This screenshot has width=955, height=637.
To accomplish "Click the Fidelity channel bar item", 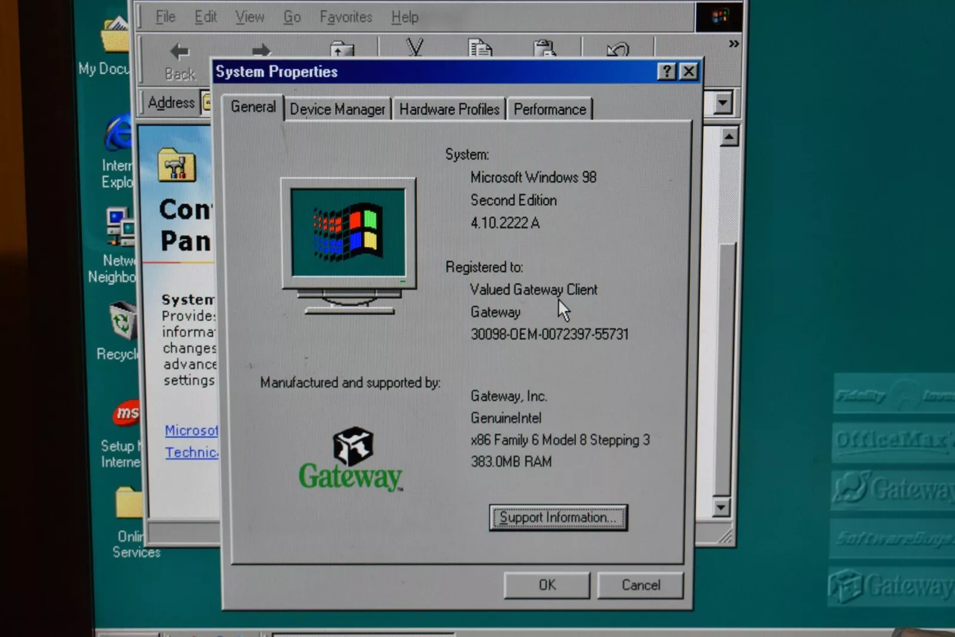I will 894,394.
